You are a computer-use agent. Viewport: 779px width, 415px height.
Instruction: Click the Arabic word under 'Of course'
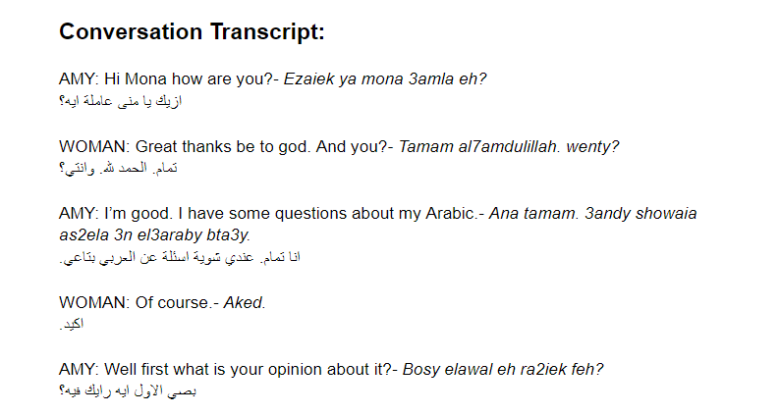pos(72,324)
